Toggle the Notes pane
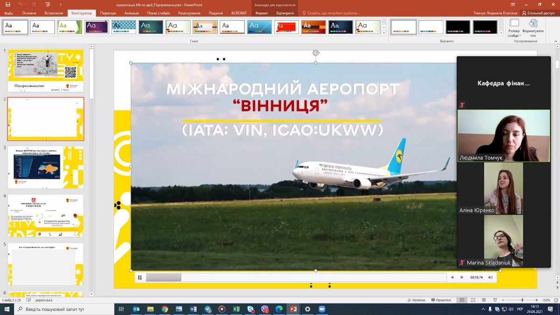 [x=416, y=300]
